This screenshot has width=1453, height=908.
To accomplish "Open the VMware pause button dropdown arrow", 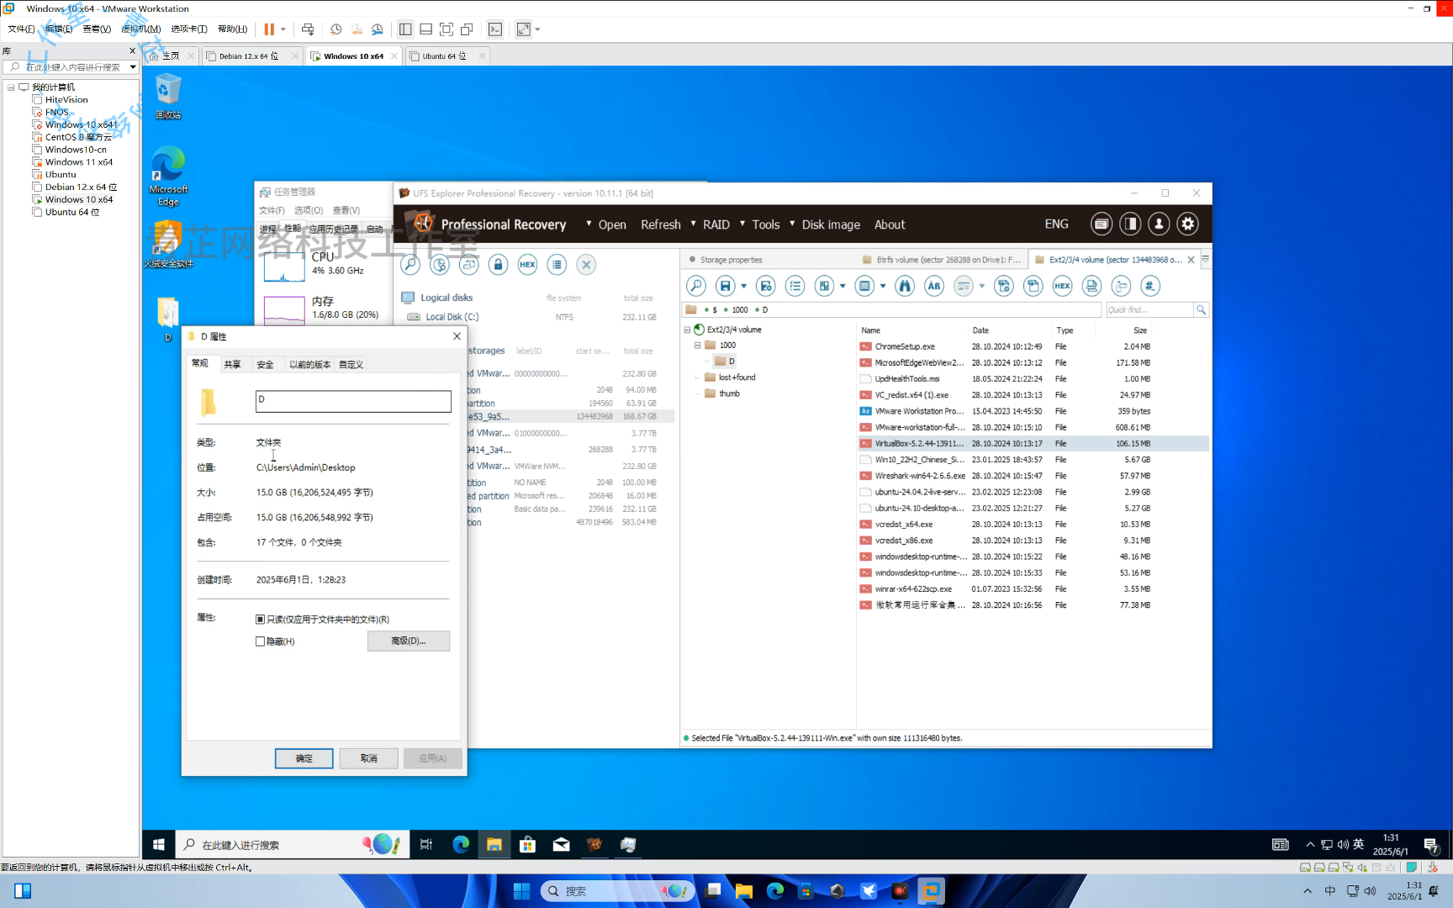I will click(283, 29).
